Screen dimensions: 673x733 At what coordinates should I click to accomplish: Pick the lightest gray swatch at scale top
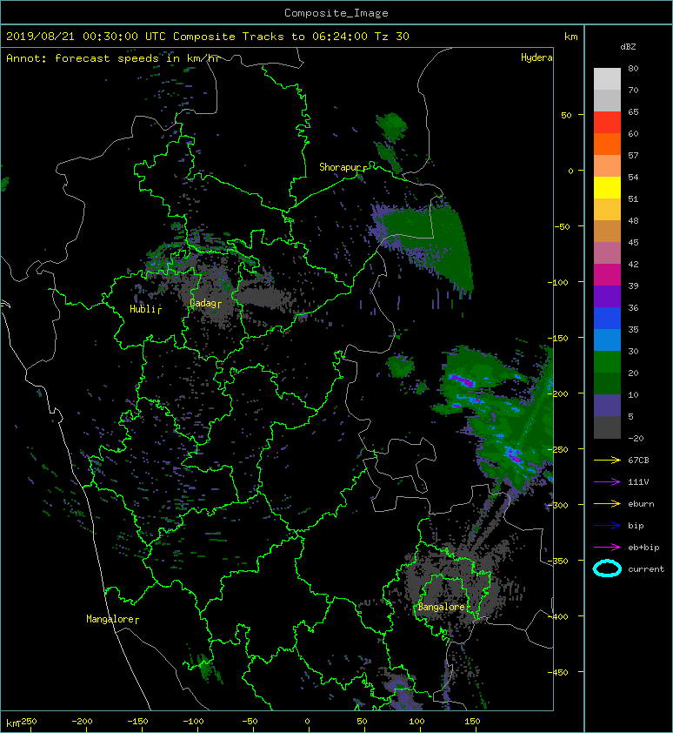(607, 79)
